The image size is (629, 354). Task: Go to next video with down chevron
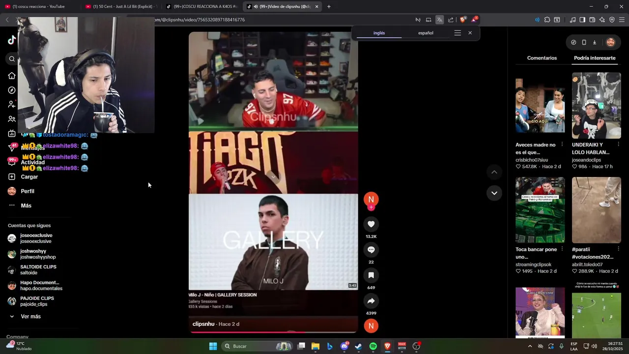pyautogui.click(x=494, y=193)
